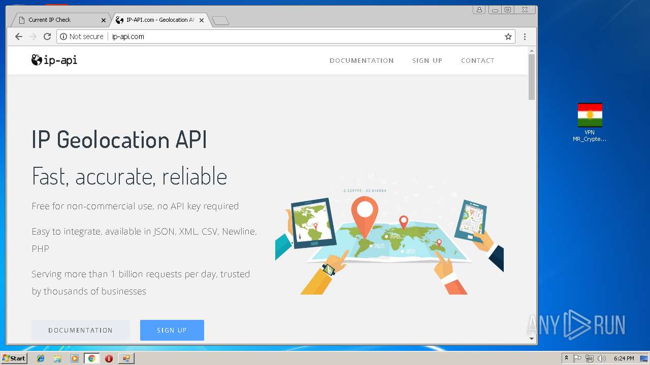Select the Chrome taskbar icon
The image size is (650, 365).
coord(91,358)
